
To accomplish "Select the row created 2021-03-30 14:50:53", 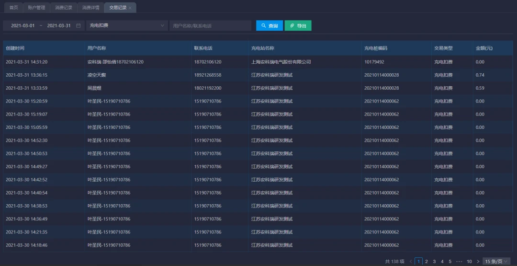I will [x=258, y=154].
